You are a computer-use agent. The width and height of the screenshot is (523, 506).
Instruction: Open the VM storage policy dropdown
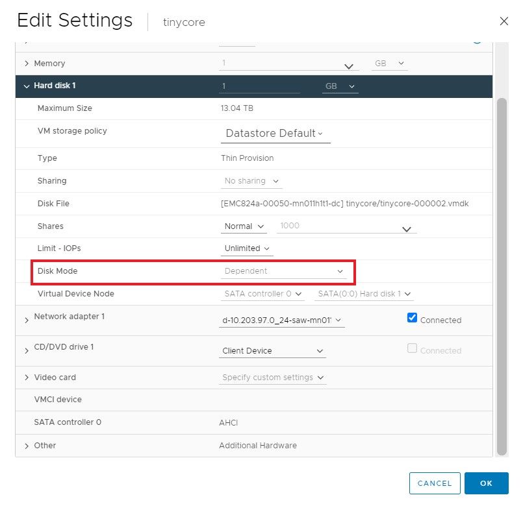(x=275, y=134)
